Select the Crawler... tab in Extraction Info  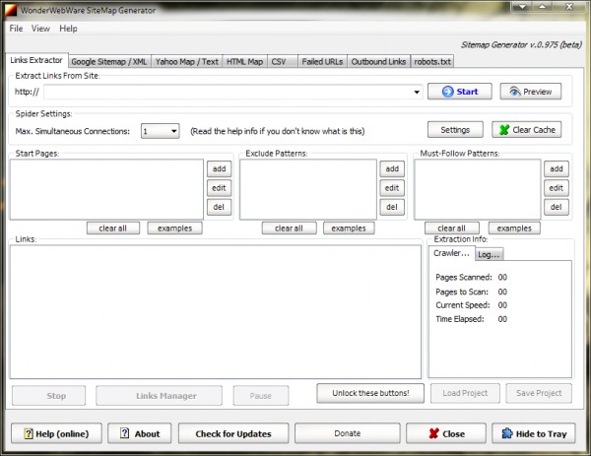(x=451, y=253)
